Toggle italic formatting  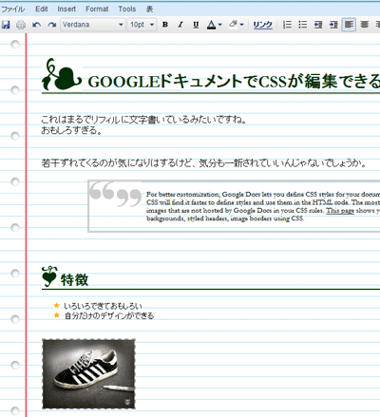180,25
